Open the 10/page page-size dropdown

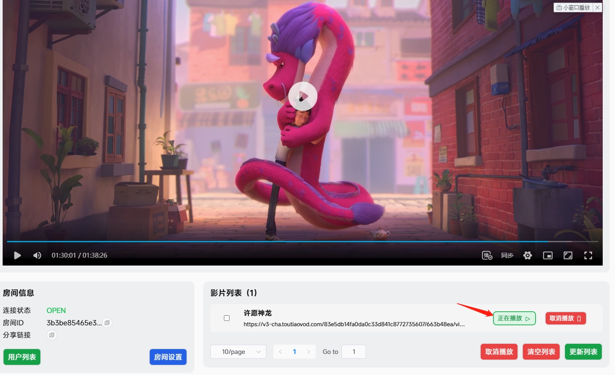click(238, 352)
